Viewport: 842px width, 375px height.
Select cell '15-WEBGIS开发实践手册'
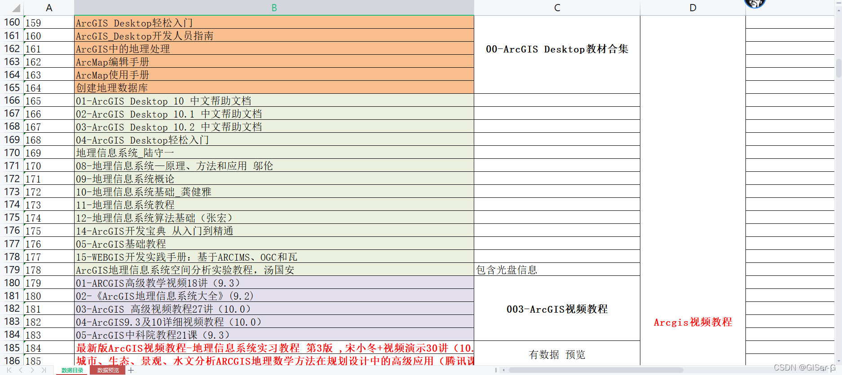tap(274, 257)
